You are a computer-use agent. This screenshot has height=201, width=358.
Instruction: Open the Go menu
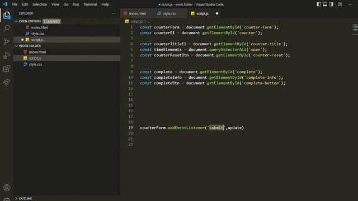[x=66, y=4]
